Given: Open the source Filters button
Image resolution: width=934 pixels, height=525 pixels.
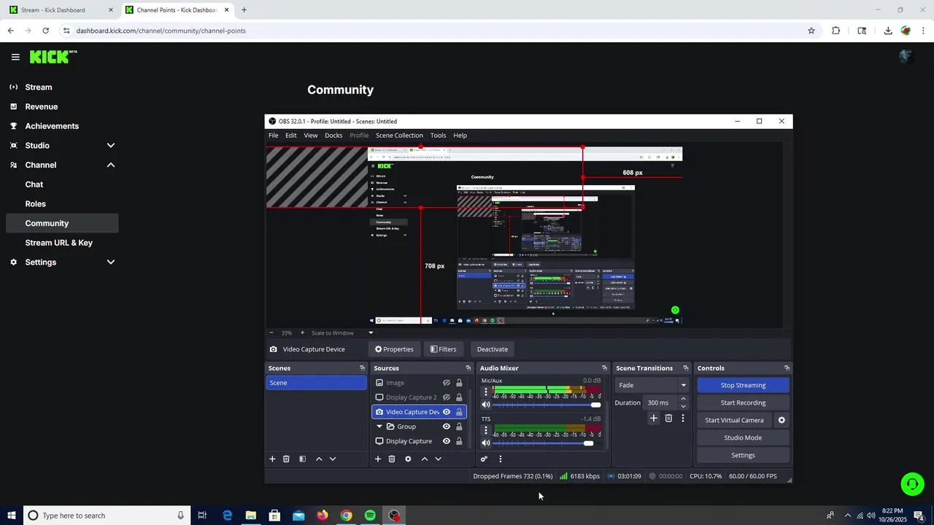Looking at the screenshot, I should (443, 349).
